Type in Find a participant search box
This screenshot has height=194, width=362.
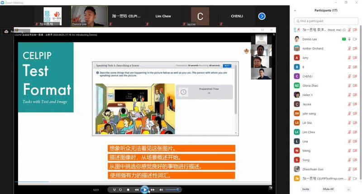(325, 21)
